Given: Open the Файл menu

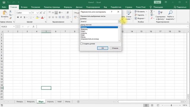Looking at the screenshot, I should (4, 7).
